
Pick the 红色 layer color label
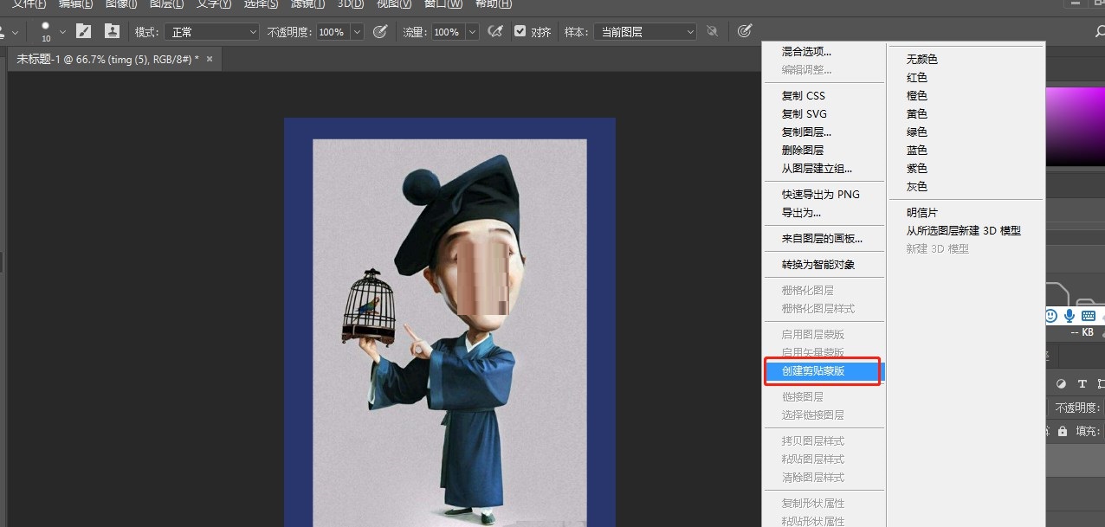(x=916, y=77)
